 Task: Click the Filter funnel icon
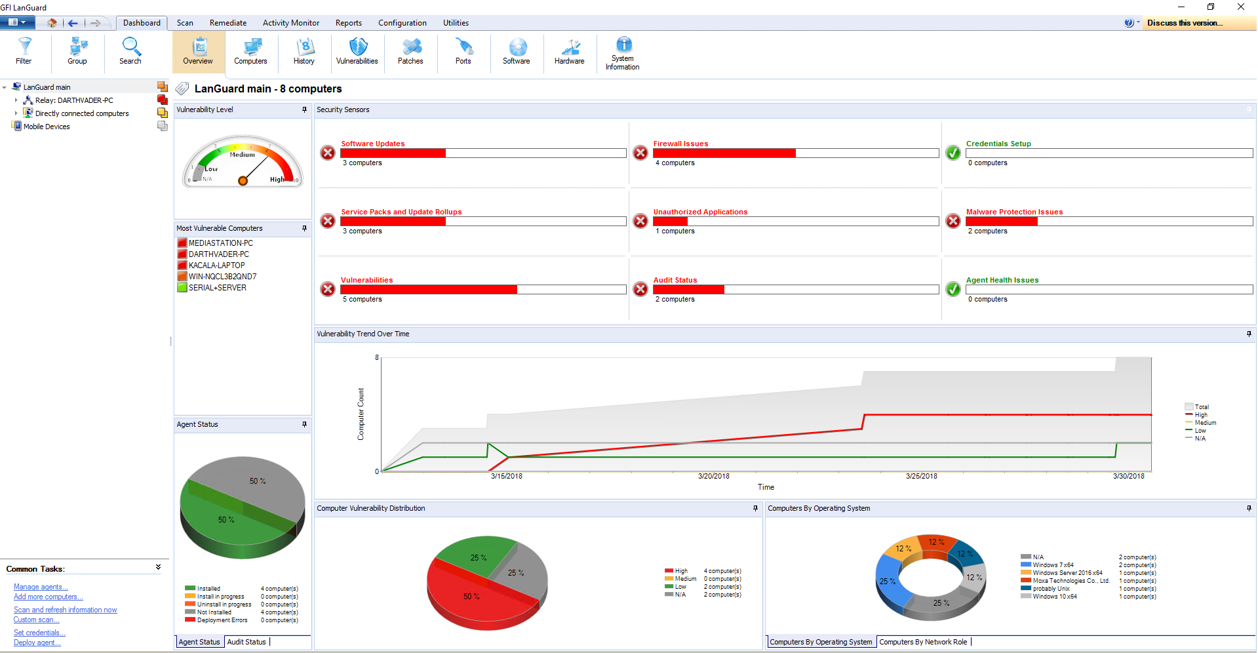[x=24, y=51]
